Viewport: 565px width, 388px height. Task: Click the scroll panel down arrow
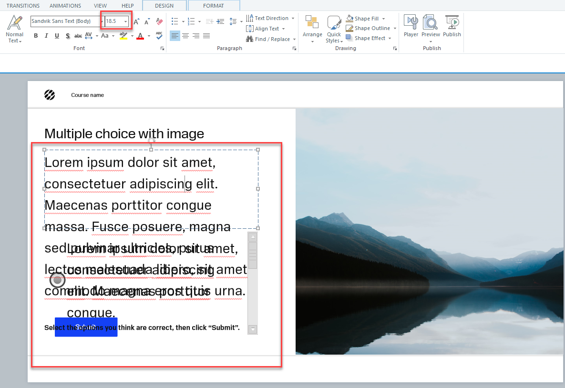[253, 329]
